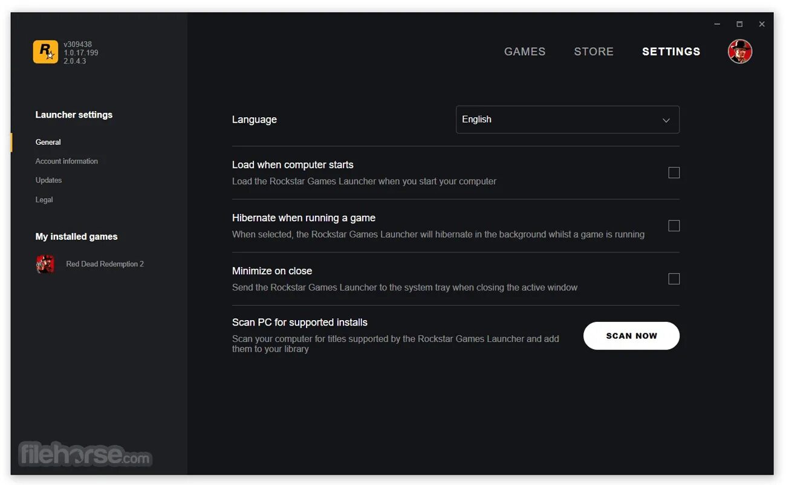This screenshot has width=786, height=485.
Task: Open the Language dropdown set to English
Action: 567,120
